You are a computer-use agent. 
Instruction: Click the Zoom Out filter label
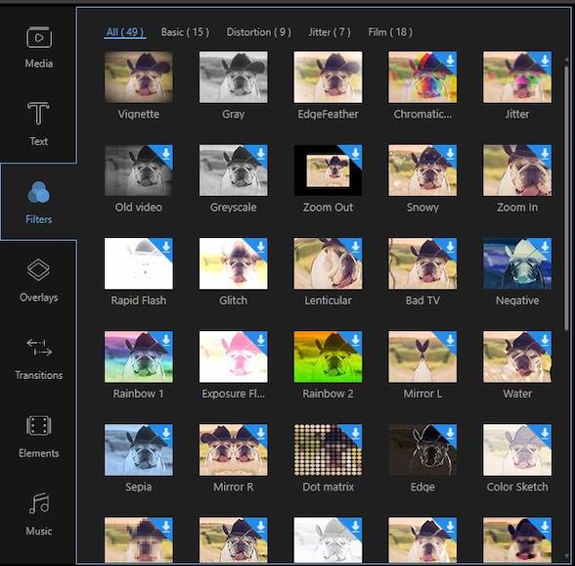tap(328, 208)
